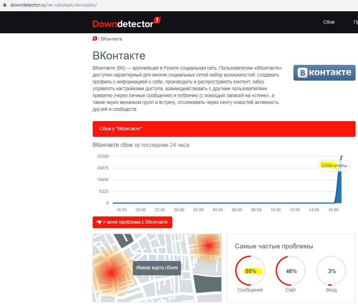Click the Сообщения label
Viewport: 358px width, 306px height.
pos(250,290)
